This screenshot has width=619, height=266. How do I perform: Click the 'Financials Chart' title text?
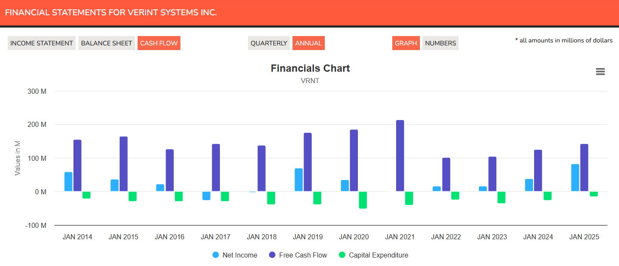310,68
